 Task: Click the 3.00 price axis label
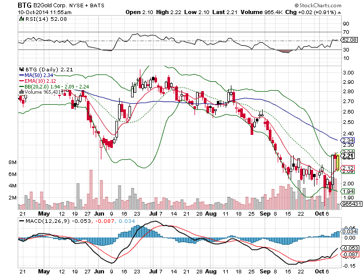click(x=348, y=72)
